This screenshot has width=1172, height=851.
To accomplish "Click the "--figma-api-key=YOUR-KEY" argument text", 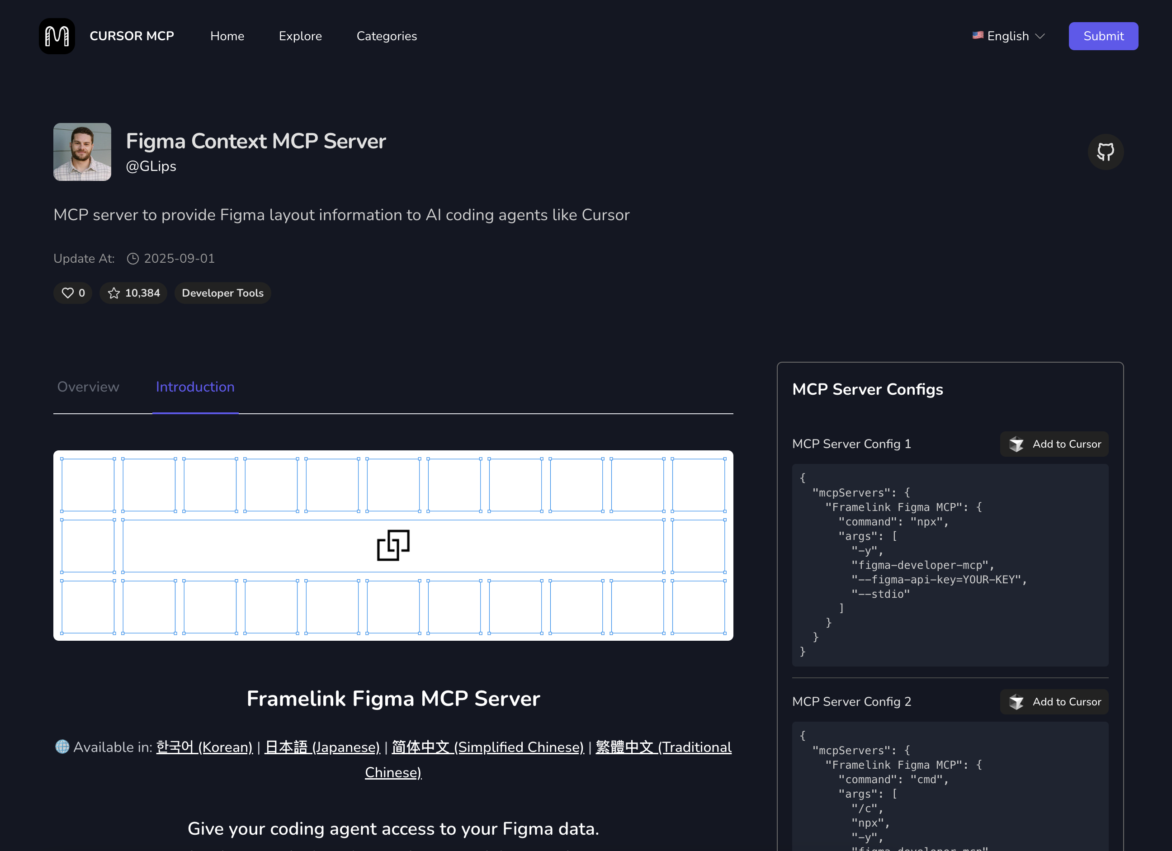I will [939, 580].
